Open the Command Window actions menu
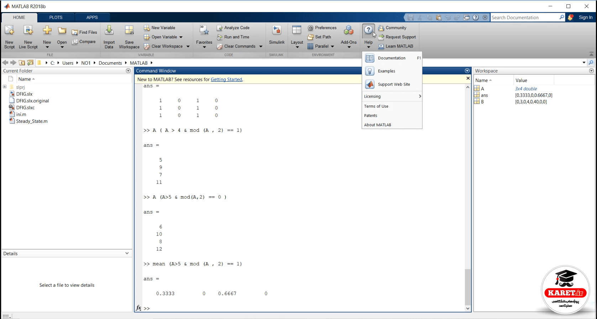The width and height of the screenshot is (597, 319). [467, 71]
